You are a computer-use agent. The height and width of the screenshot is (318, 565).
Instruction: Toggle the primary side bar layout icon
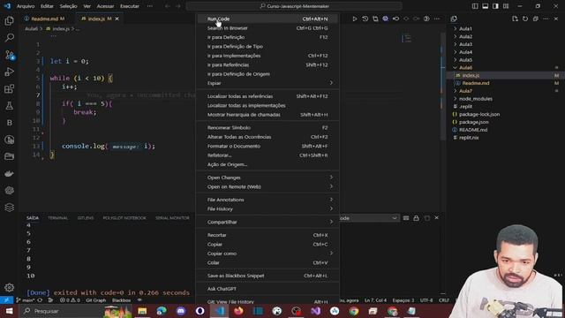coord(475,6)
